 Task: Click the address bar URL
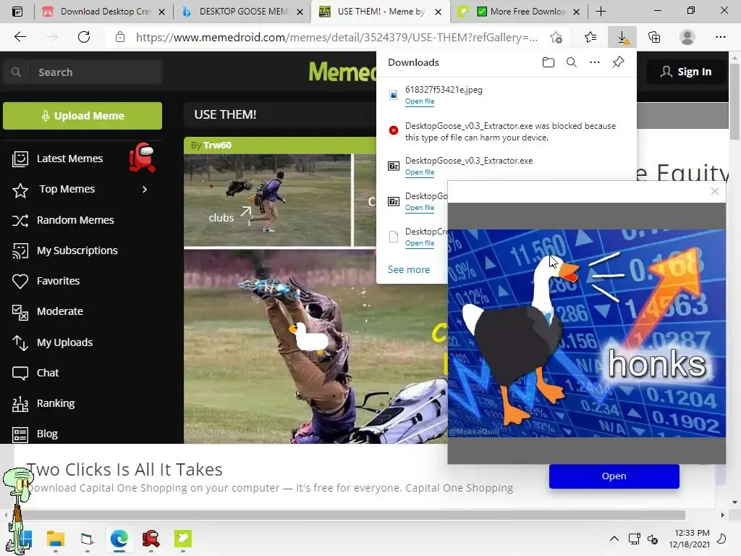click(336, 38)
